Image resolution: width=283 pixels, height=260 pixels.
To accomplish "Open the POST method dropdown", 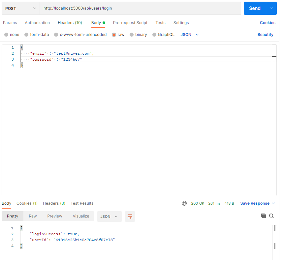I will click(20, 8).
